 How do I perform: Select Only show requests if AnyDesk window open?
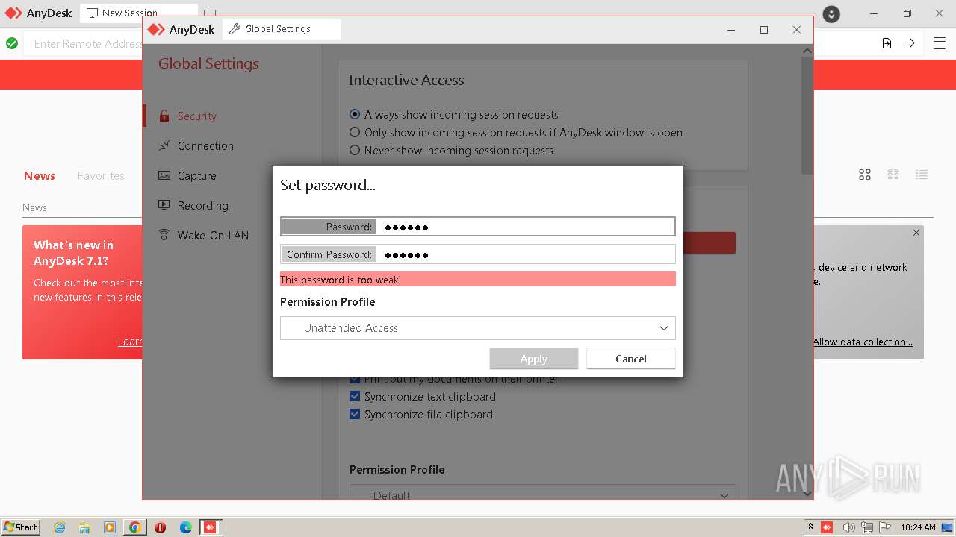355,132
